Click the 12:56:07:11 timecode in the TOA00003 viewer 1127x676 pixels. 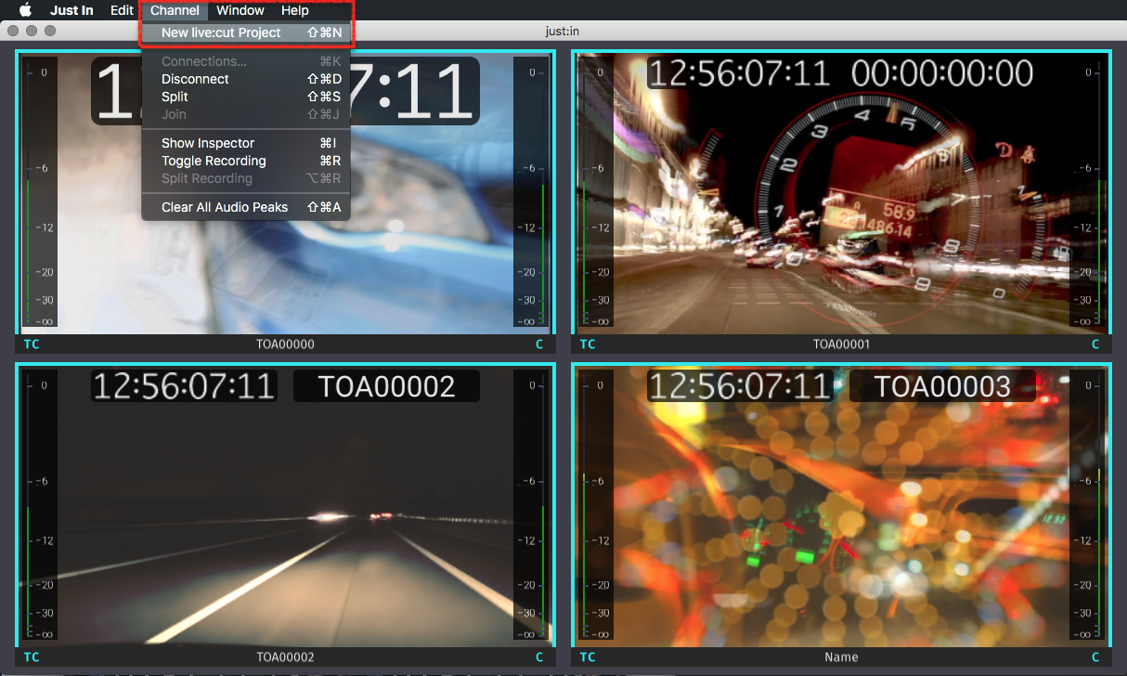pyautogui.click(x=739, y=386)
